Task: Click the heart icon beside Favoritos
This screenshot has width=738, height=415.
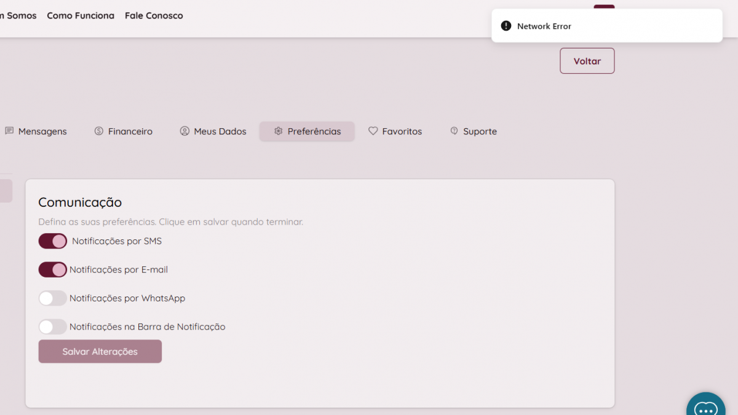Action: coord(373,131)
